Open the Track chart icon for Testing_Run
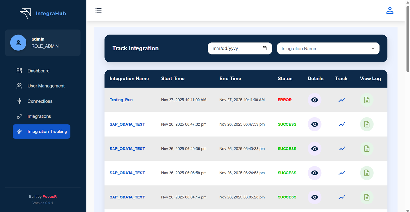The image size is (410, 212). [x=342, y=100]
